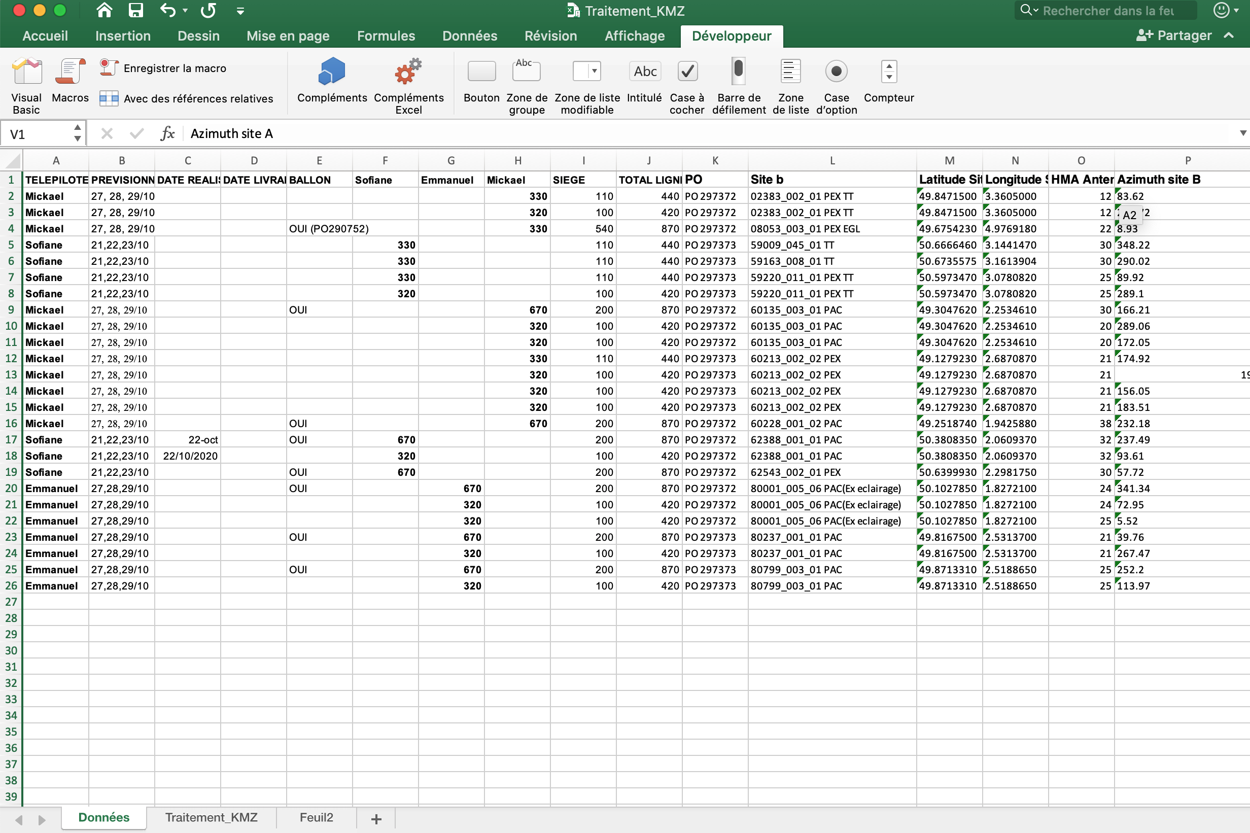Redo the last action
The height and width of the screenshot is (833, 1250).
pyautogui.click(x=208, y=10)
